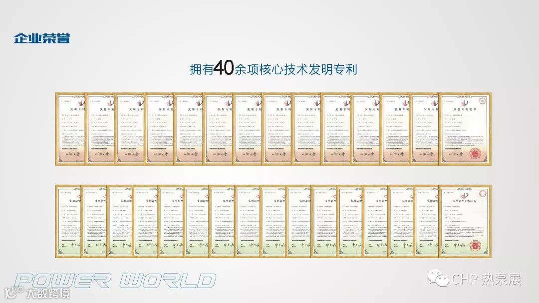Viewport: 539px width, 303px height.
Task: Click the 拥有40余项核心技术发明专利 headline
Action: (x=273, y=68)
